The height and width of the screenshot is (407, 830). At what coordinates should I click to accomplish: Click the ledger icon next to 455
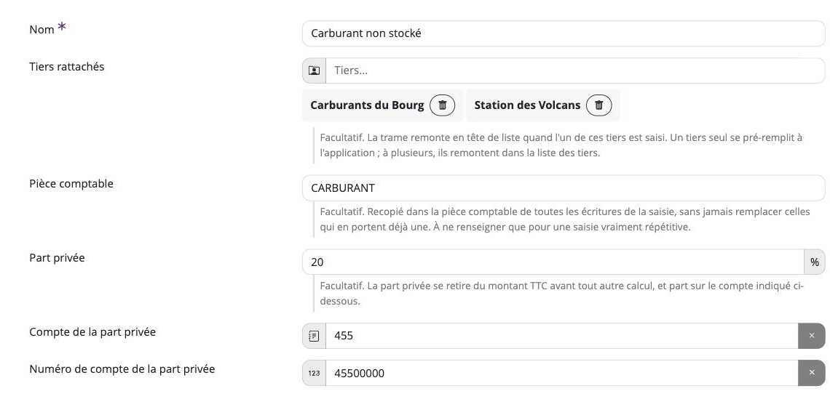314,336
